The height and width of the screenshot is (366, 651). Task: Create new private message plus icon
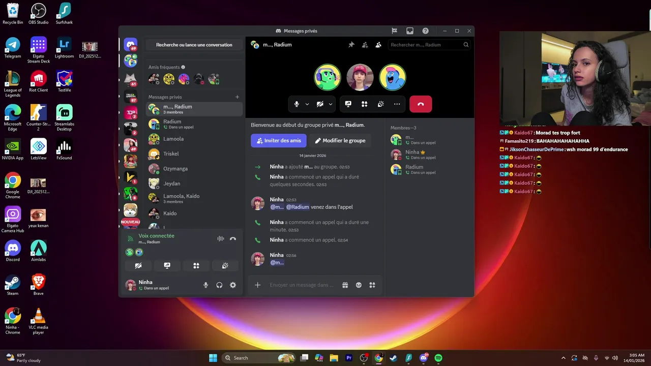(237, 97)
